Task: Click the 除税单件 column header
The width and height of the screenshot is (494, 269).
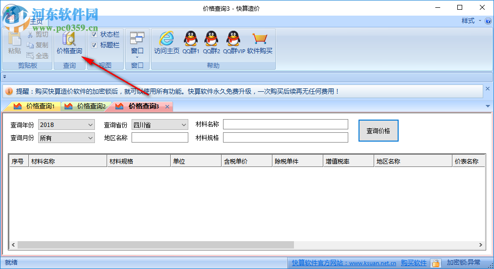Action: point(298,161)
